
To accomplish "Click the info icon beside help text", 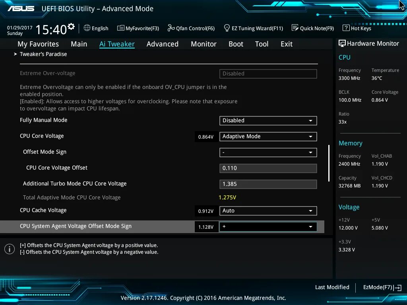I will click(x=10, y=249).
